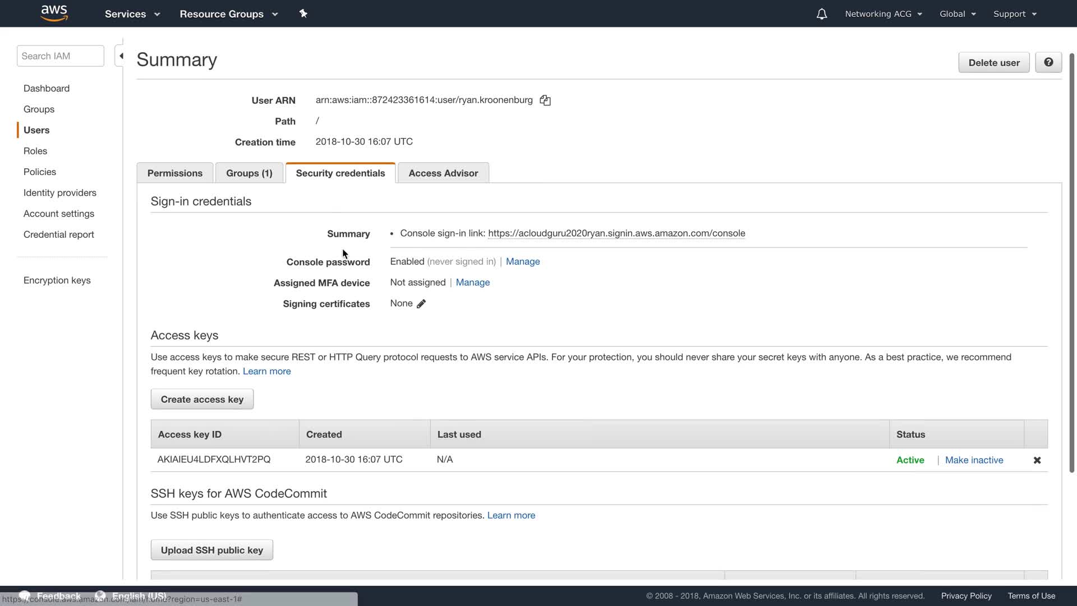Open Roles in the sidebar
1077x606 pixels.
(x=35, y=151)
